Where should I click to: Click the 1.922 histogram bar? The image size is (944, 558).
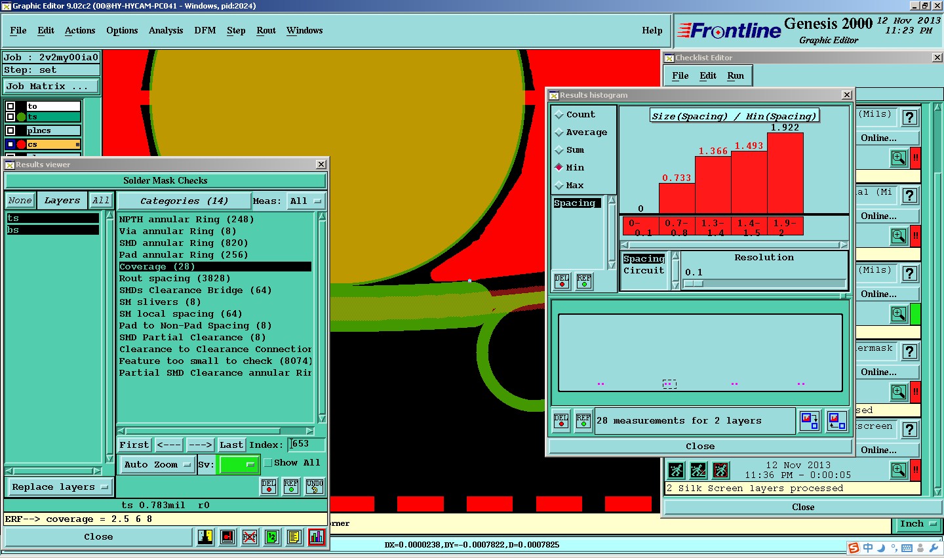(785, 173)
